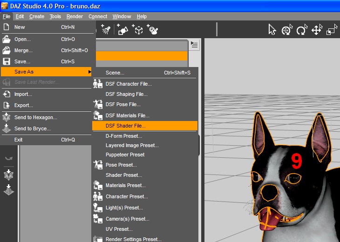Select DSF Materials File...
Screen dimensions: 340x242
145,115
